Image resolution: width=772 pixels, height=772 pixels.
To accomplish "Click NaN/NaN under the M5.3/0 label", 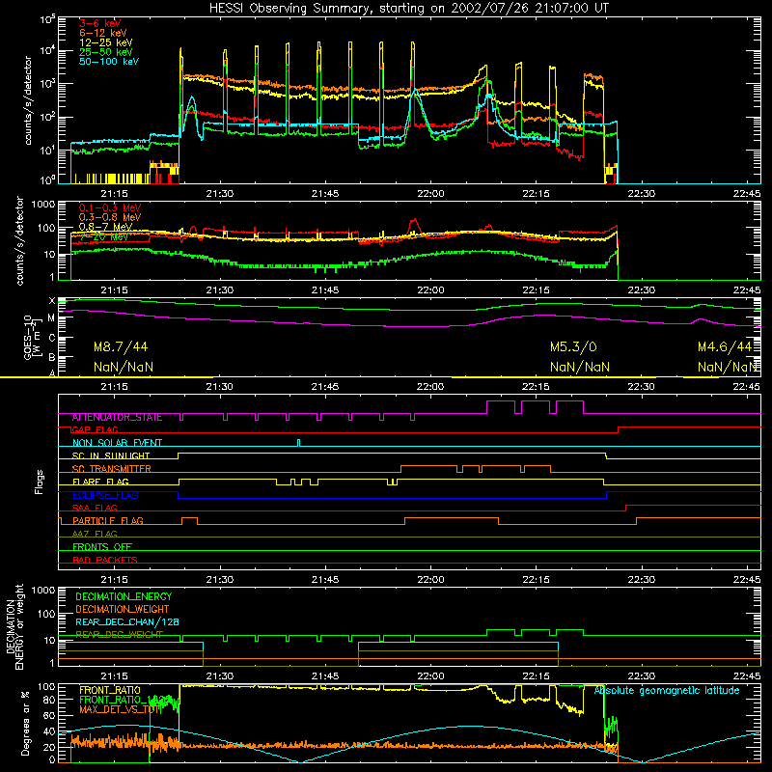I will tap(580, 368).
